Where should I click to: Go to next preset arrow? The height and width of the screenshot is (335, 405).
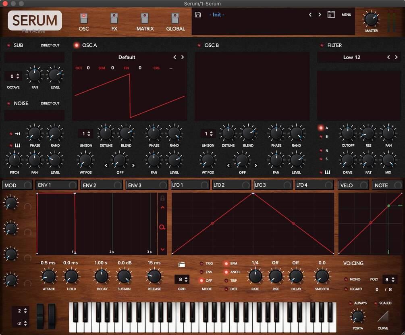coord(320,15)
